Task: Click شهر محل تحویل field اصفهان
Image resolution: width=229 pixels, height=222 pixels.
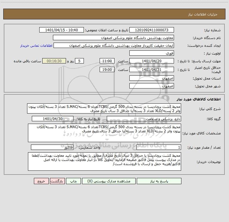Action: (x=152, y=86)
